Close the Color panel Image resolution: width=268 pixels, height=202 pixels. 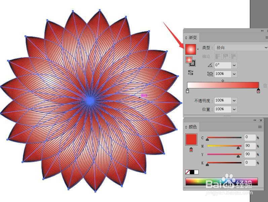click(261, 120)
